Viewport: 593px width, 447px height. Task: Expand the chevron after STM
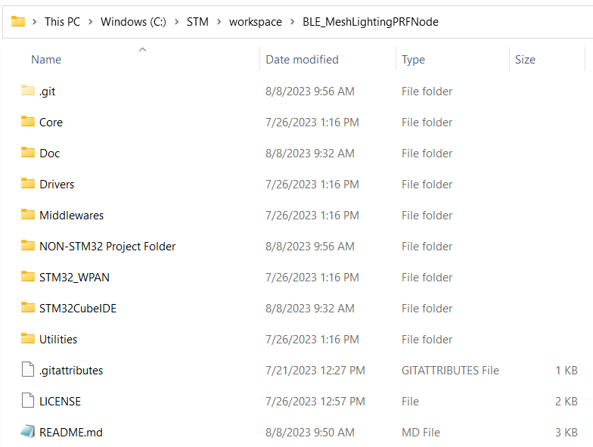click(x=219, y=22)
